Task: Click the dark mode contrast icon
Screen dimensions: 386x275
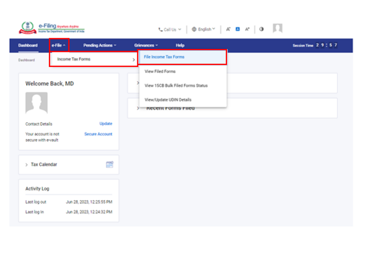Action: pos(261,28)
